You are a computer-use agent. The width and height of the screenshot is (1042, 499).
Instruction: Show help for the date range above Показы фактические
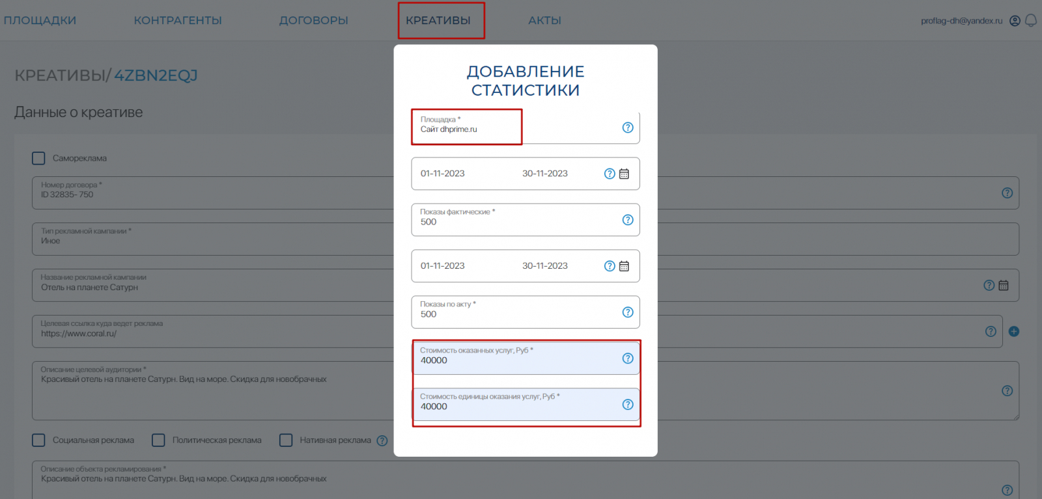(x=610, y=174)
